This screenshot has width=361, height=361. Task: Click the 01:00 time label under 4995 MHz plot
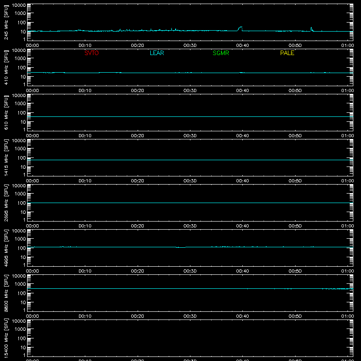click(x=347, y=271)
